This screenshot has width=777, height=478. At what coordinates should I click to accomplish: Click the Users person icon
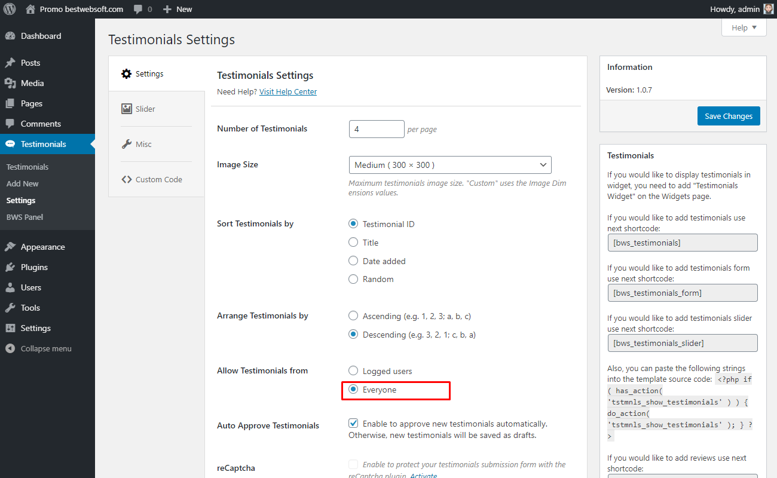pyautogui.click(x=10, y=287)
